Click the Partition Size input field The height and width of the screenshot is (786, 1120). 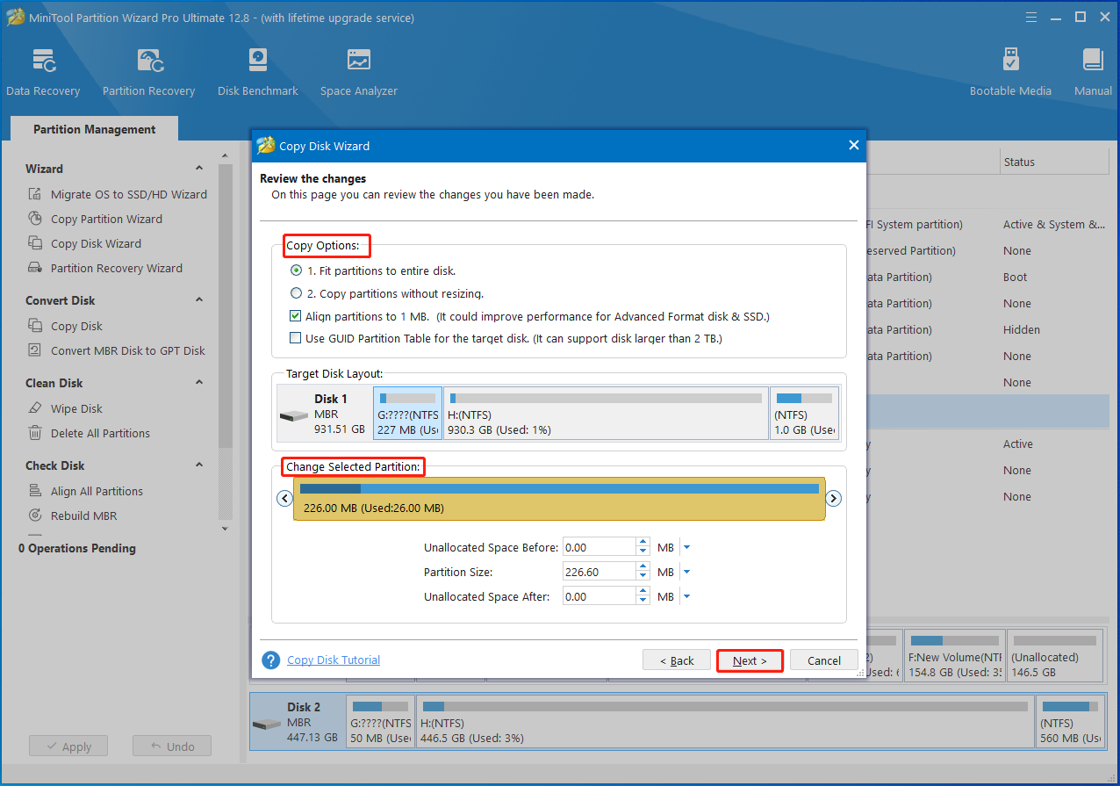tap(598, 573)
